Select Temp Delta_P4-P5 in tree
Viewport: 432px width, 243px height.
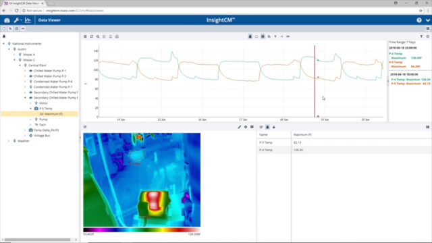tap(46, 130)
